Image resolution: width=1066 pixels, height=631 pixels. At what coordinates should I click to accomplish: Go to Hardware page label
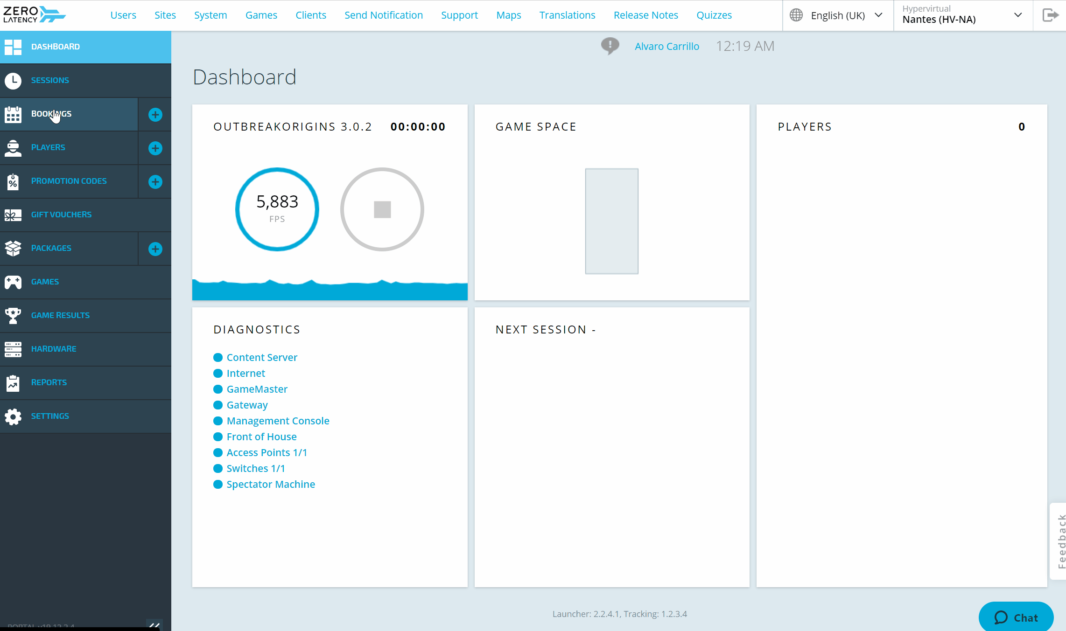tap(54, 349)
